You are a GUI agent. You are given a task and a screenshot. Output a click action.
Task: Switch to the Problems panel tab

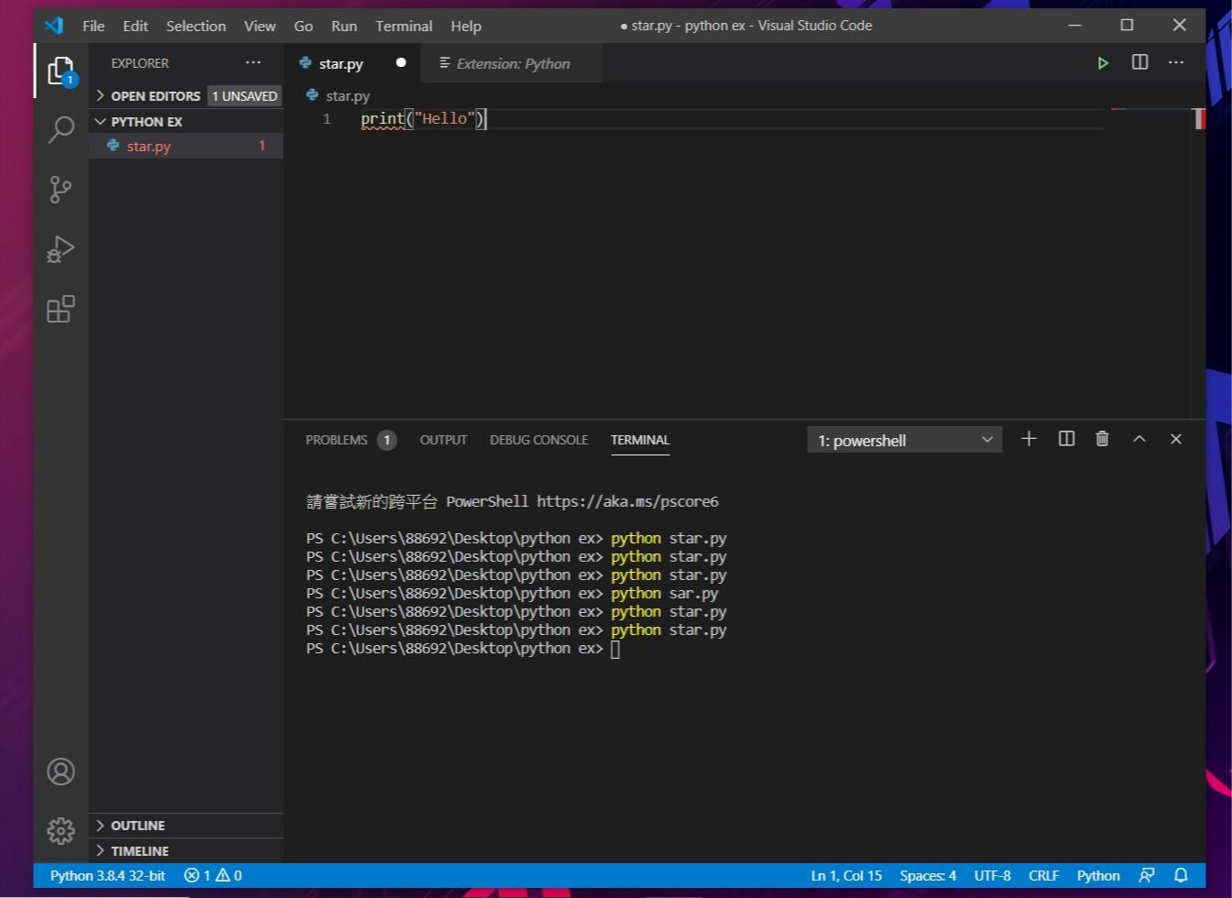pyautogui.click(x=336, y=440)
